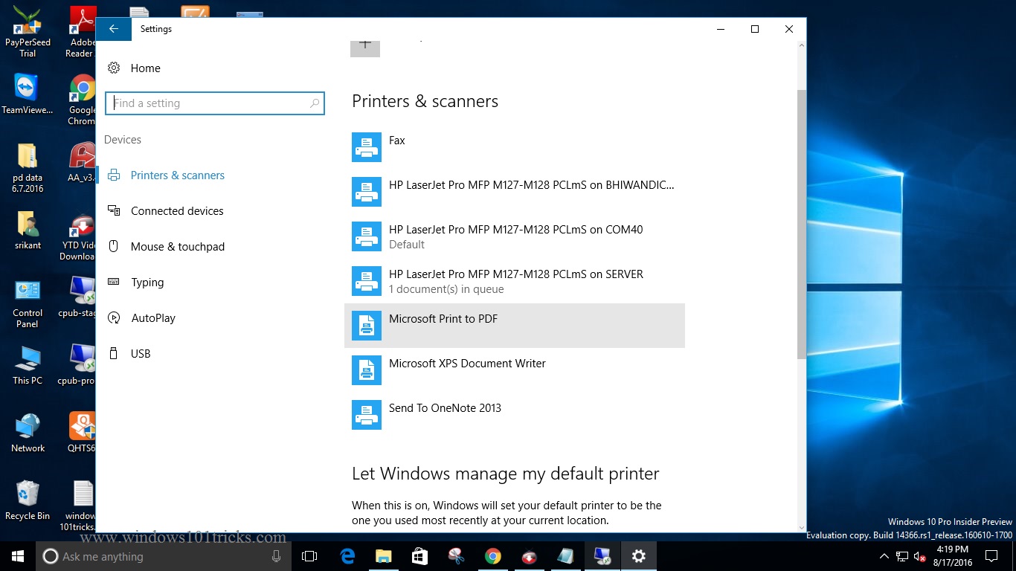Select the Recycle Bin desktop icon
1016x571 pixels.
(x=28, y=500)
